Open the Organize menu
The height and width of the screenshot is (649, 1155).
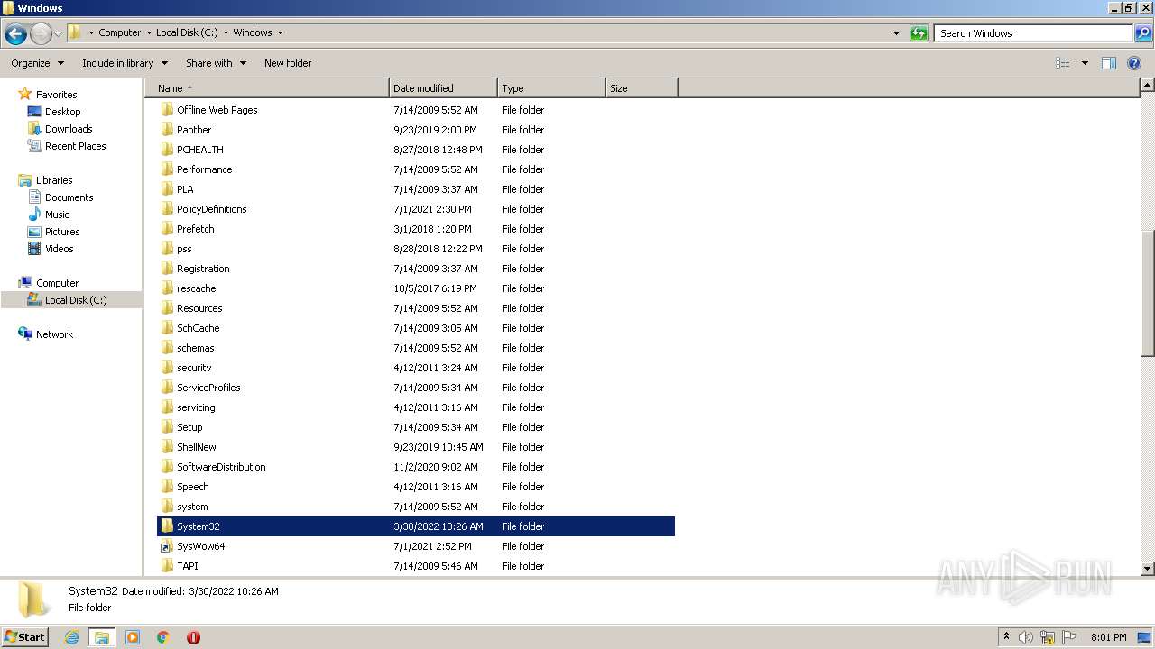38,63
